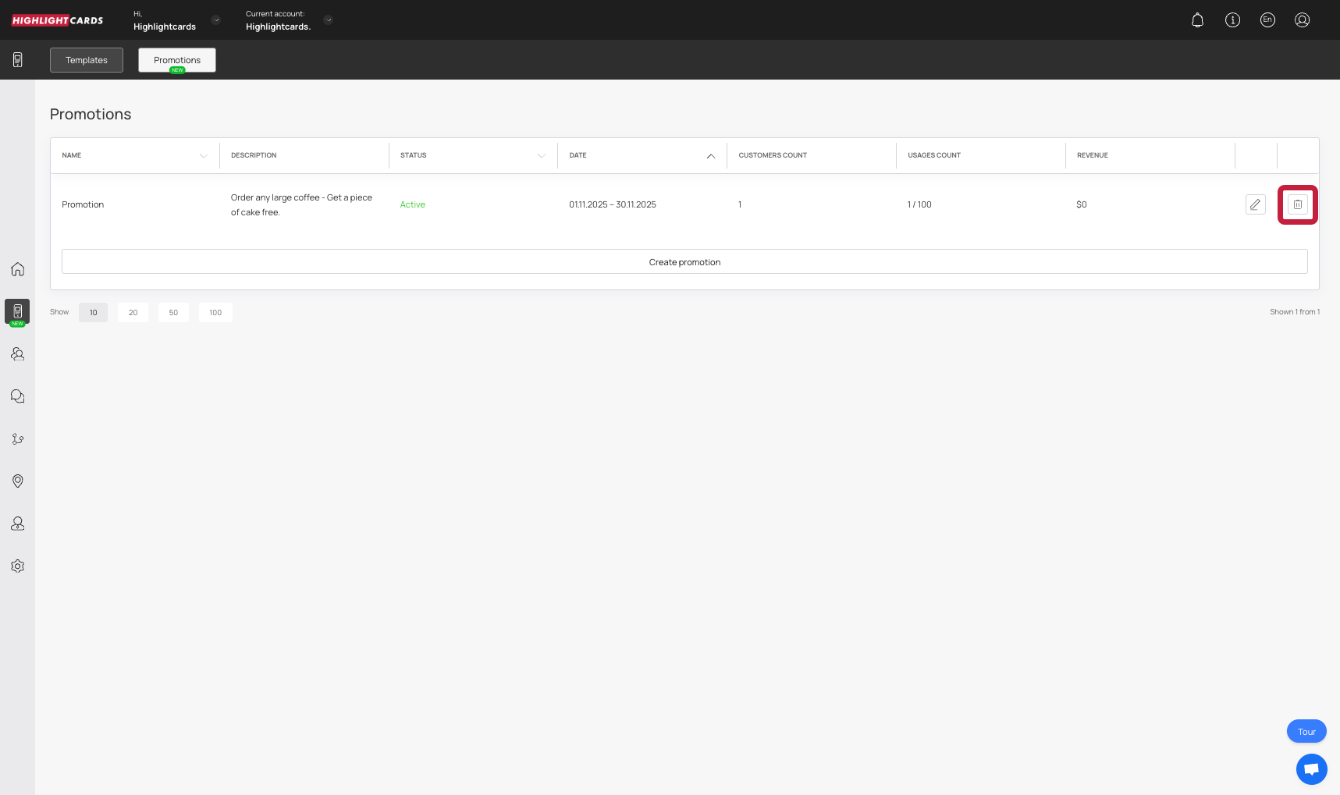
Task: Open the chat messages sidebar icon
Action: [x=17, y=396]
